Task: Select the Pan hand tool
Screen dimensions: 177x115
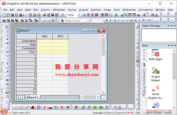Action: click(x=7, y=84)
